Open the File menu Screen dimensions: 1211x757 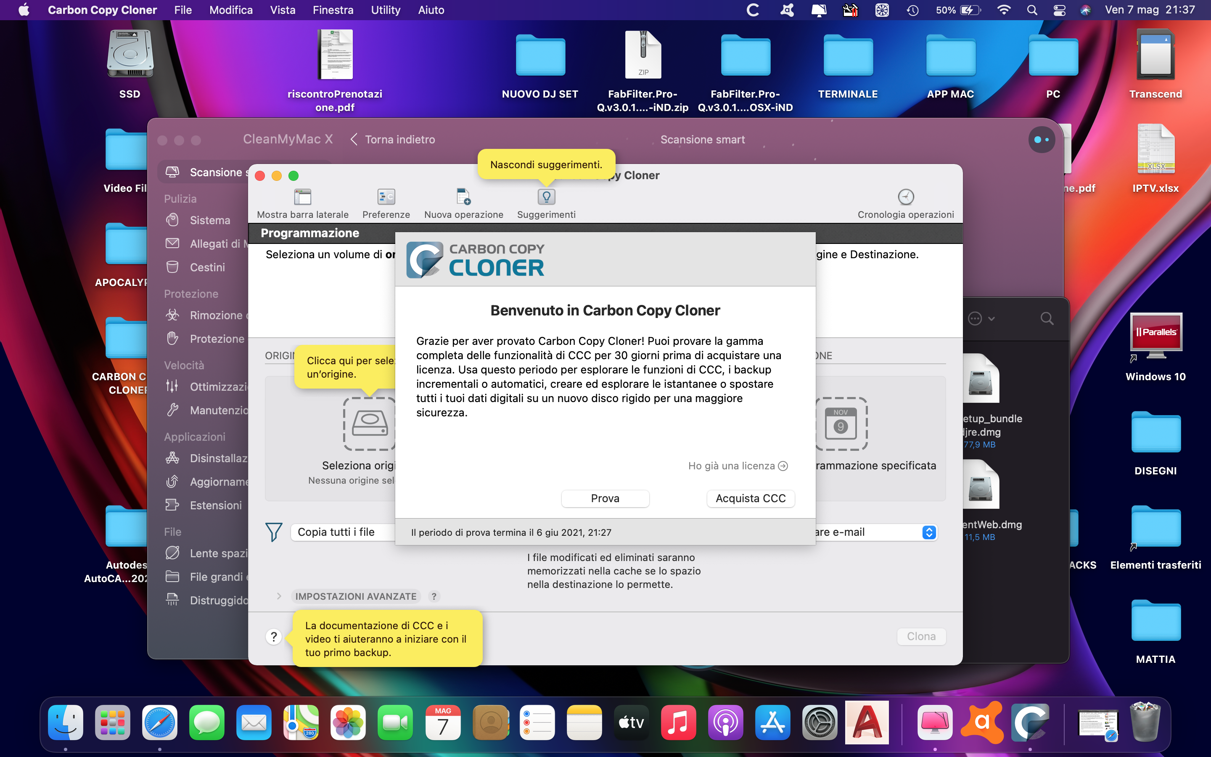(x=182, y=10)
